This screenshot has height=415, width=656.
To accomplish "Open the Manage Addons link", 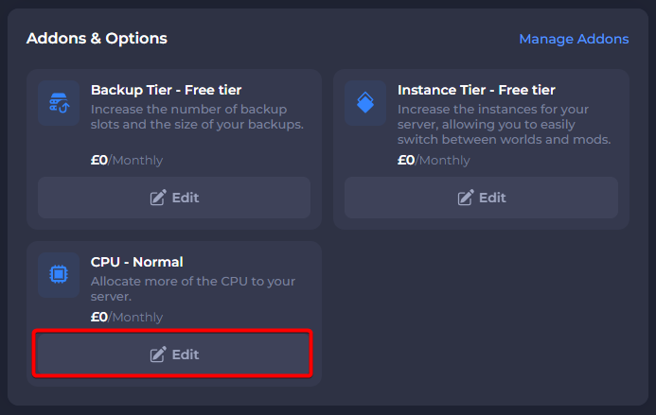I will coord(574,39).
